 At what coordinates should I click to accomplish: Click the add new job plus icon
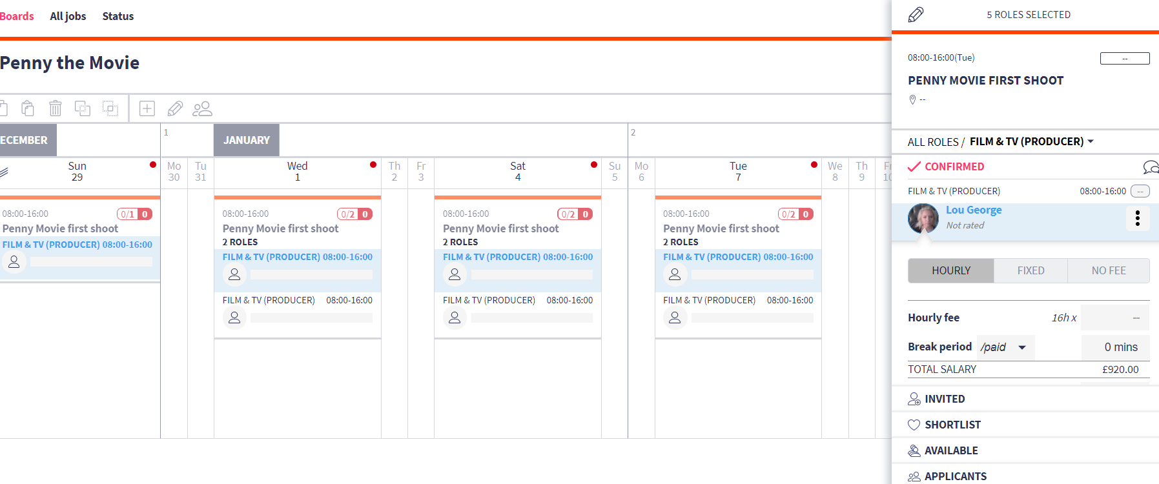click(147, 108)
